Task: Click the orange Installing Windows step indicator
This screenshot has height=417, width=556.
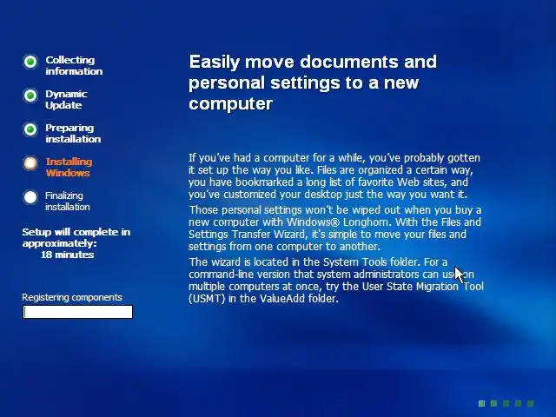Action: 30,163
